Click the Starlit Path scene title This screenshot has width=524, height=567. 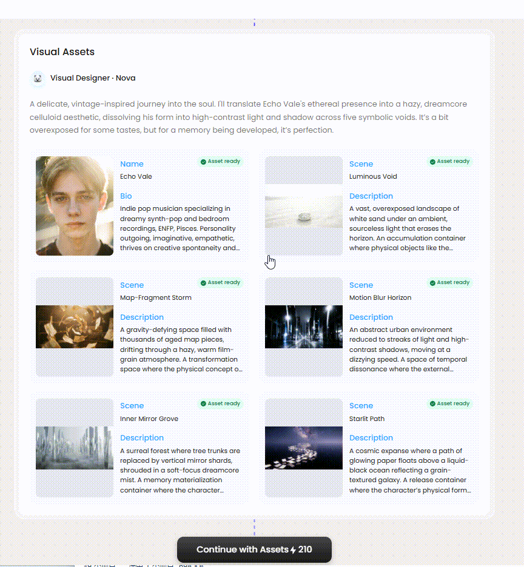[x=367, y=419]
